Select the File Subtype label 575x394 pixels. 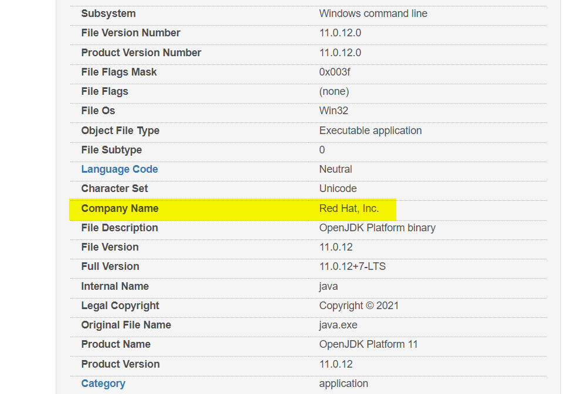coord(111,150)
